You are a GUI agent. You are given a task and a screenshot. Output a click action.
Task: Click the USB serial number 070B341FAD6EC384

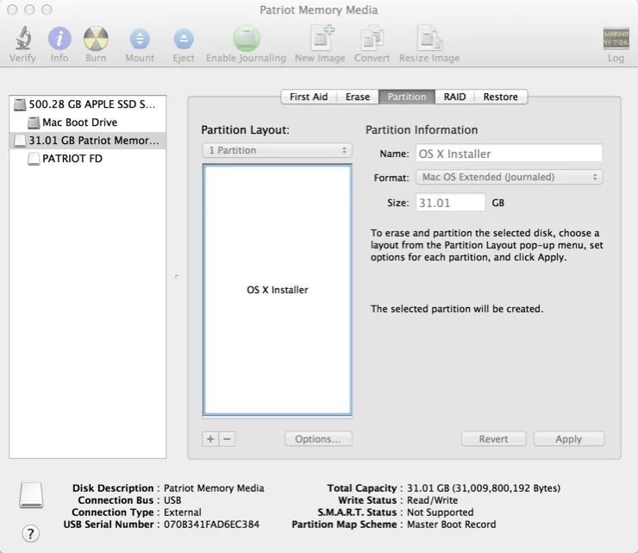click(x=211, y=525)
